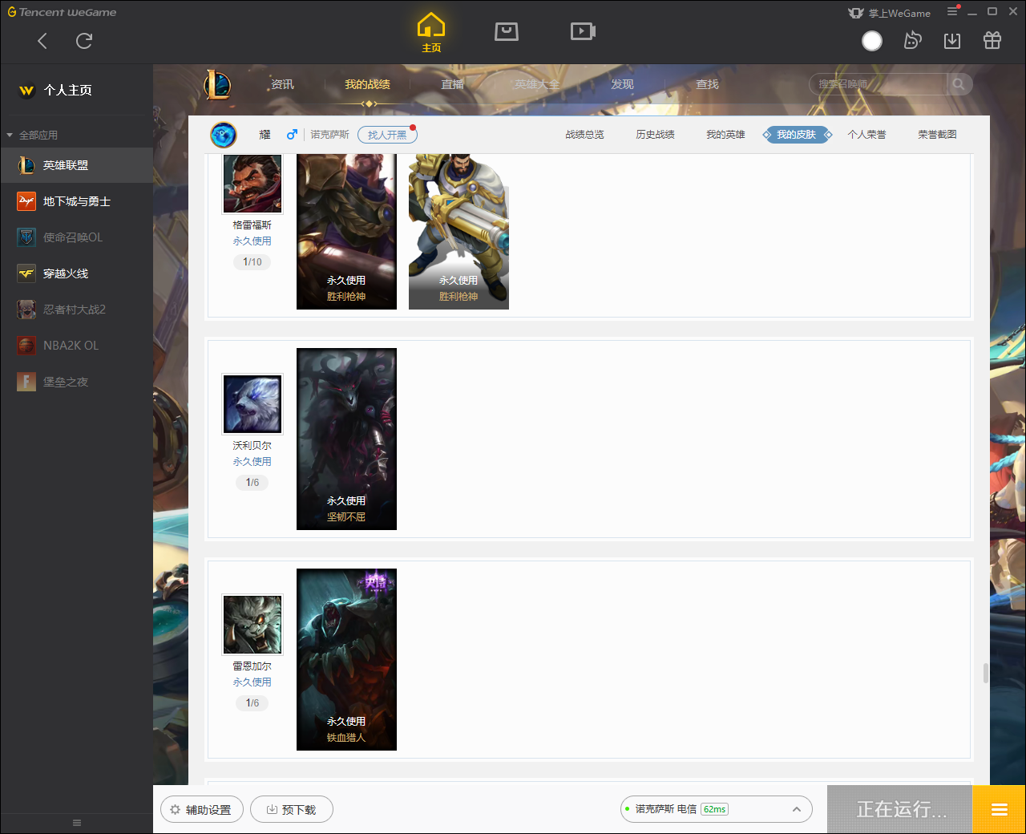Open the store bag icon
The height and width of the screenshot is (834, 1026).
(x=507, y=31)
